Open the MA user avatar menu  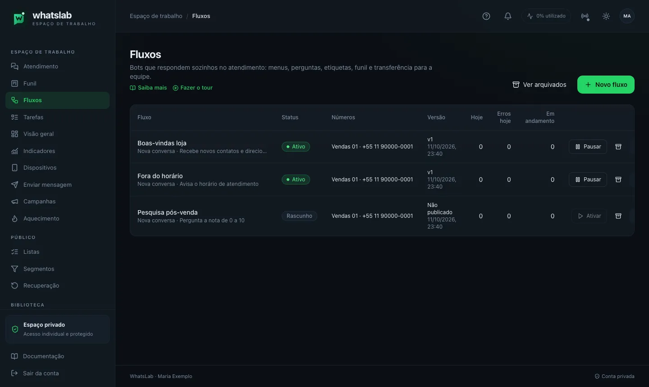pyautogui.click(x=627, y=16)
